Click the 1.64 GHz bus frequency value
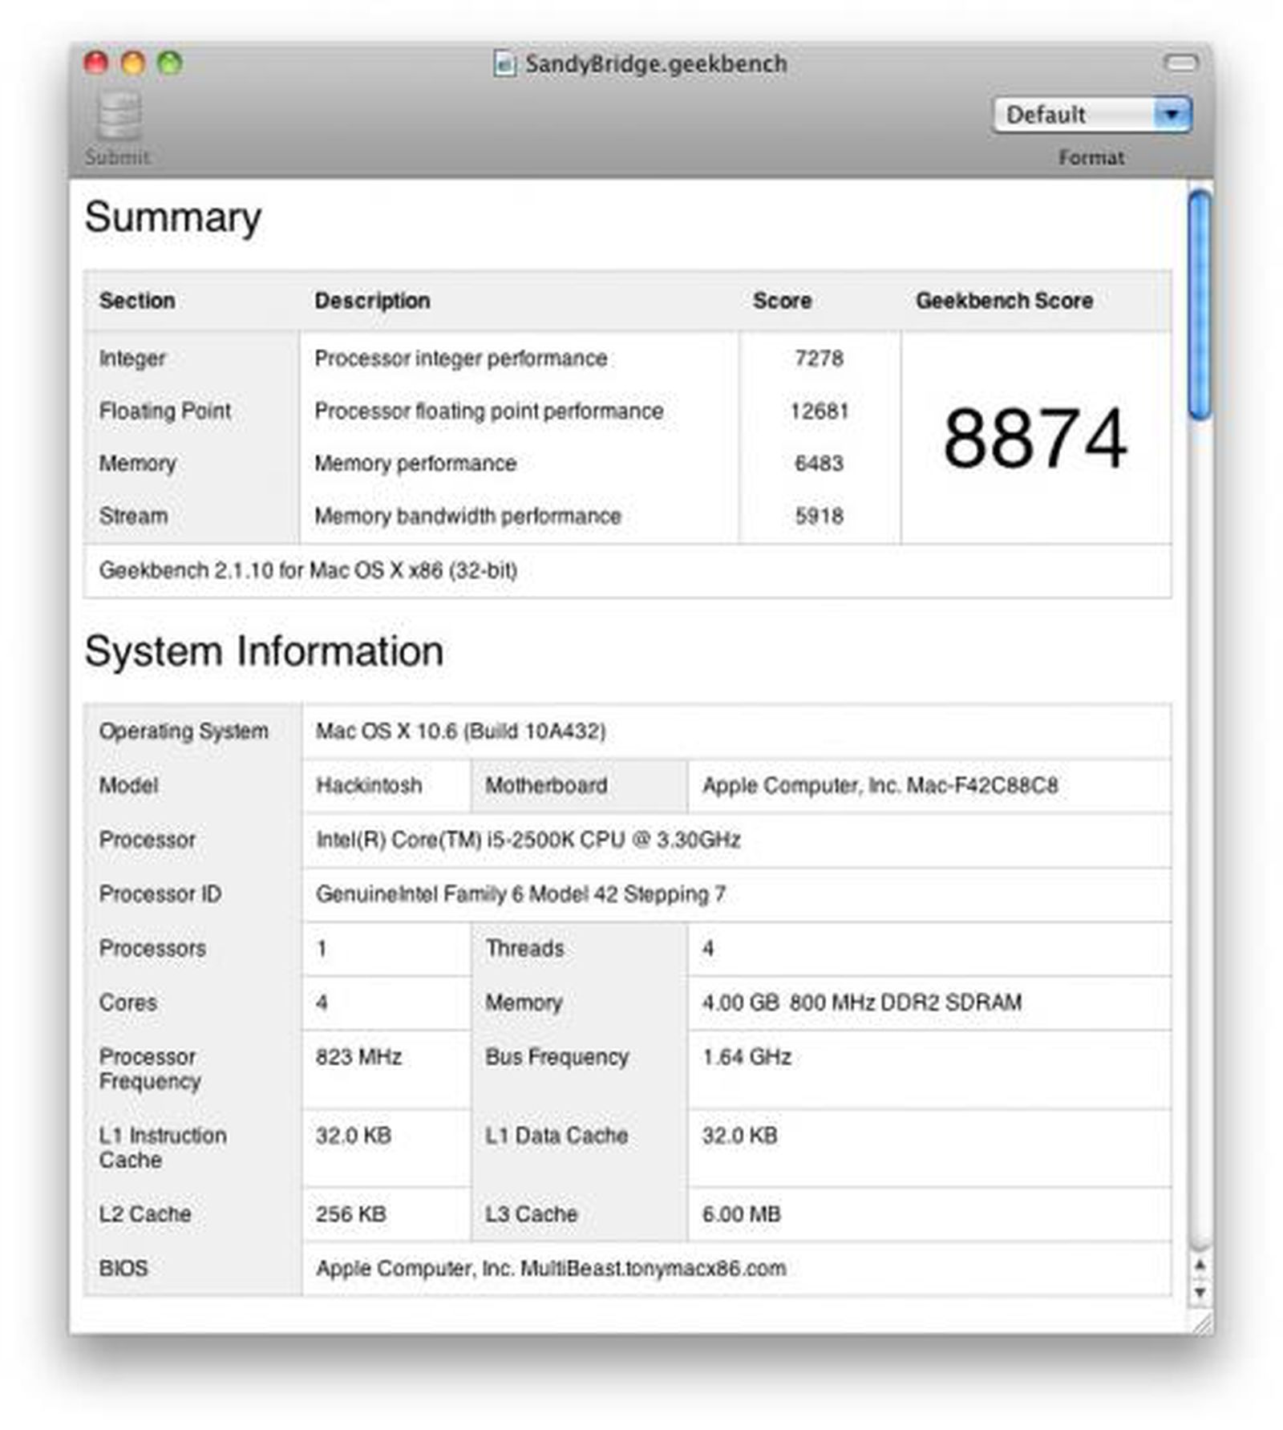The width and height of the screenshot is (1283, 1430). (x=747, y=1057)
